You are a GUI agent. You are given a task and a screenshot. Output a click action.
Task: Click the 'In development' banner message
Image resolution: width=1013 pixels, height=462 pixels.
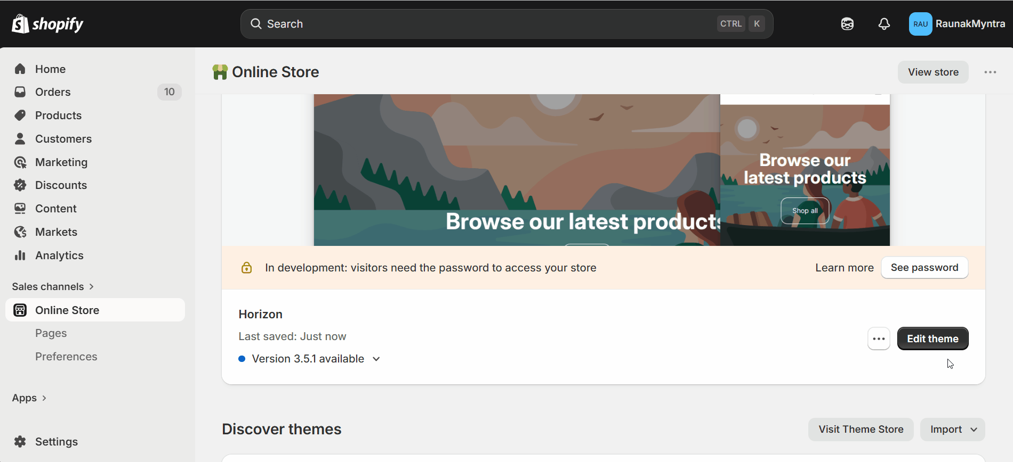click(431, 268)
